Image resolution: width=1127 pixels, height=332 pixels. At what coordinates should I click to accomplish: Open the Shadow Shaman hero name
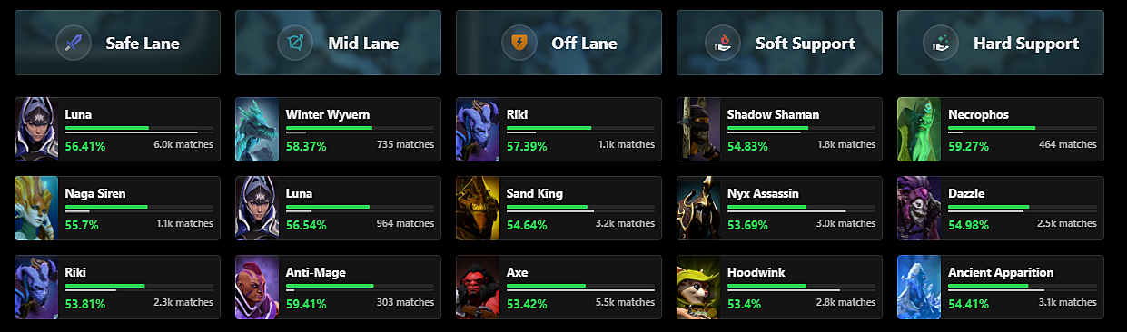(x=773, y=114)
